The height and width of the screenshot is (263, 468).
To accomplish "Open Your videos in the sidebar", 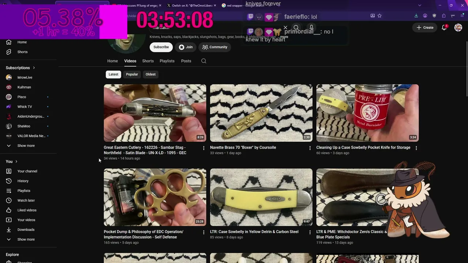I will pos(26,220).
